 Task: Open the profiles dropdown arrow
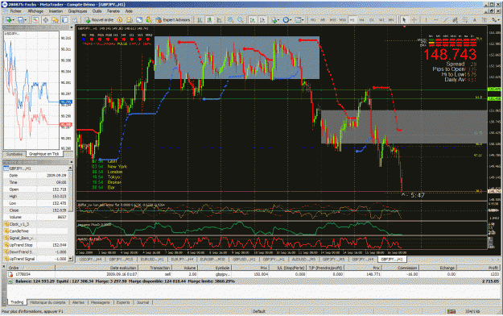click(x=26, y=20)
